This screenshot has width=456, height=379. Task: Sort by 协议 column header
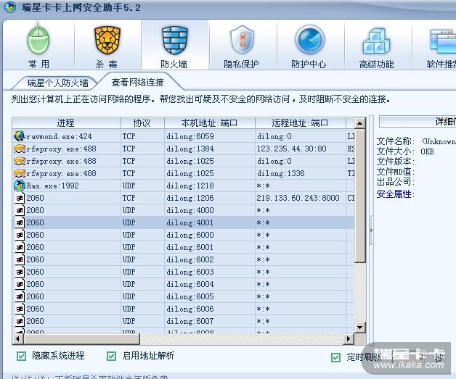(142, 122)
